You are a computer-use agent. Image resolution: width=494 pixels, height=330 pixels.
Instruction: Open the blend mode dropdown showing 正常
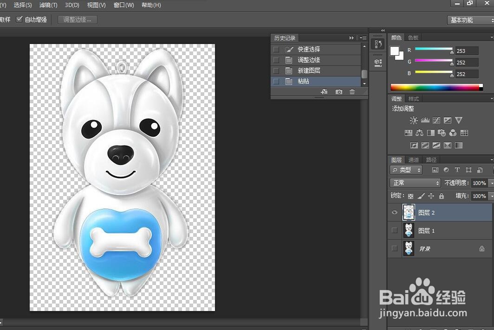415,183
